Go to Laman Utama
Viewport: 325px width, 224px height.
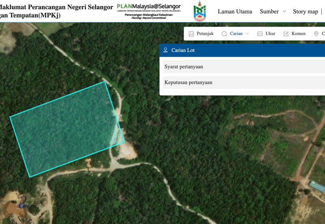235,11
